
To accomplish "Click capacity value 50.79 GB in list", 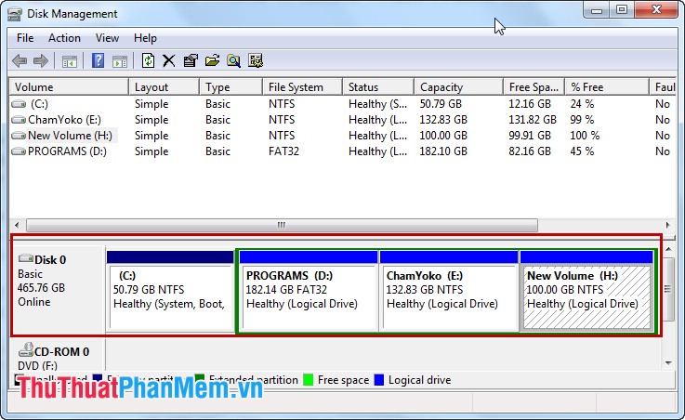I will click(x=441, y=104).
